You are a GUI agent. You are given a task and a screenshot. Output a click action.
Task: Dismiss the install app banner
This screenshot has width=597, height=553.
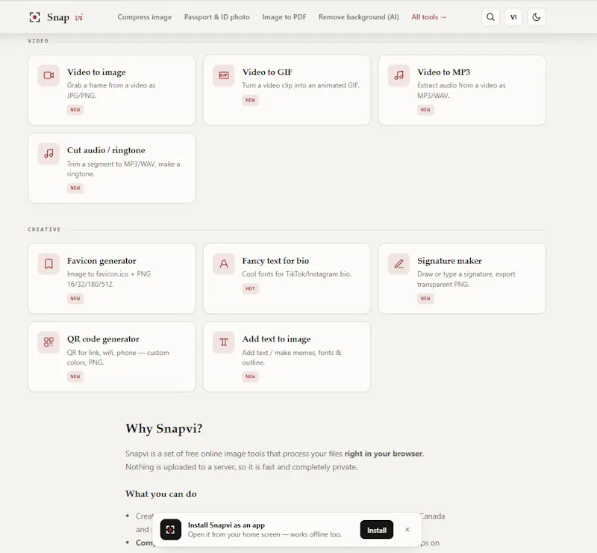[x=407, y=530]
